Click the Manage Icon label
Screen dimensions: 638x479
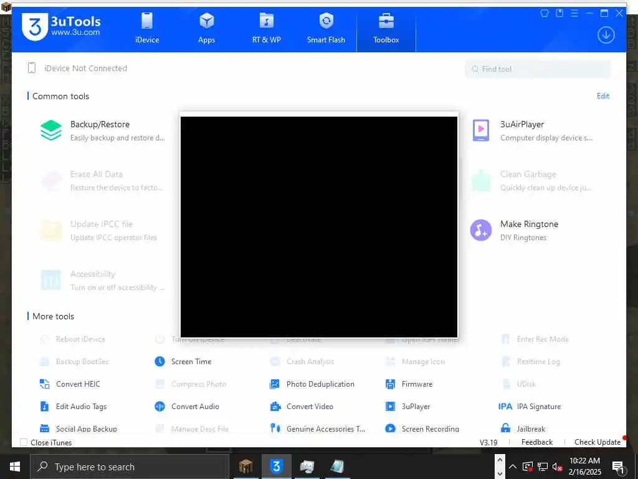click(x=423, y=361)
